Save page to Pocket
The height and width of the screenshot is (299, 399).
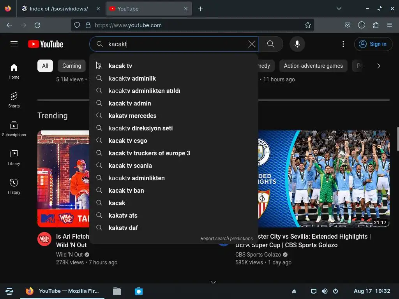(347, 25)
